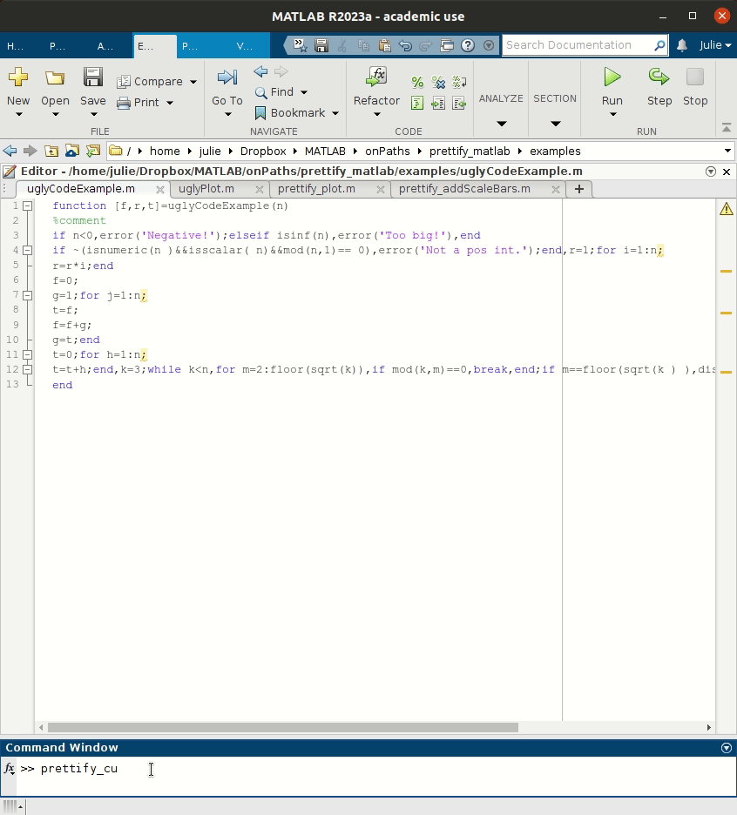
Task: Add a new editor tab with the plus button
Action: [579, 189]
